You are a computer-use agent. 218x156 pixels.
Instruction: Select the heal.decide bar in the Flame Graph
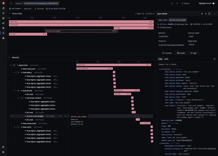81,25
